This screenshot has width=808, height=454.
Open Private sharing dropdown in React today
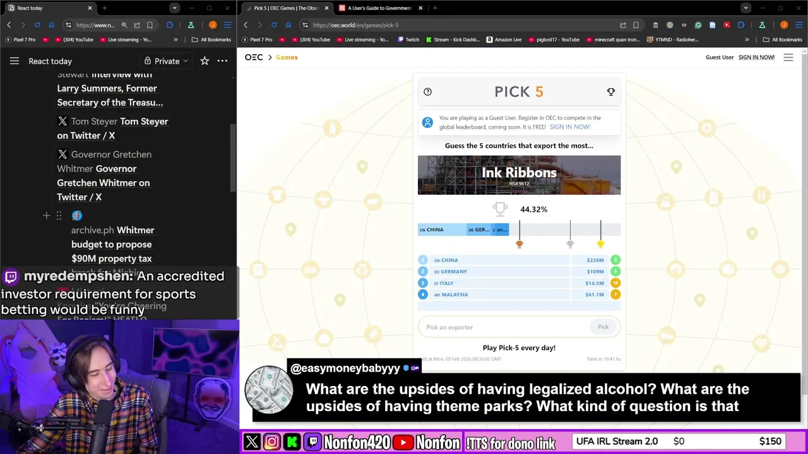point(166,61)
